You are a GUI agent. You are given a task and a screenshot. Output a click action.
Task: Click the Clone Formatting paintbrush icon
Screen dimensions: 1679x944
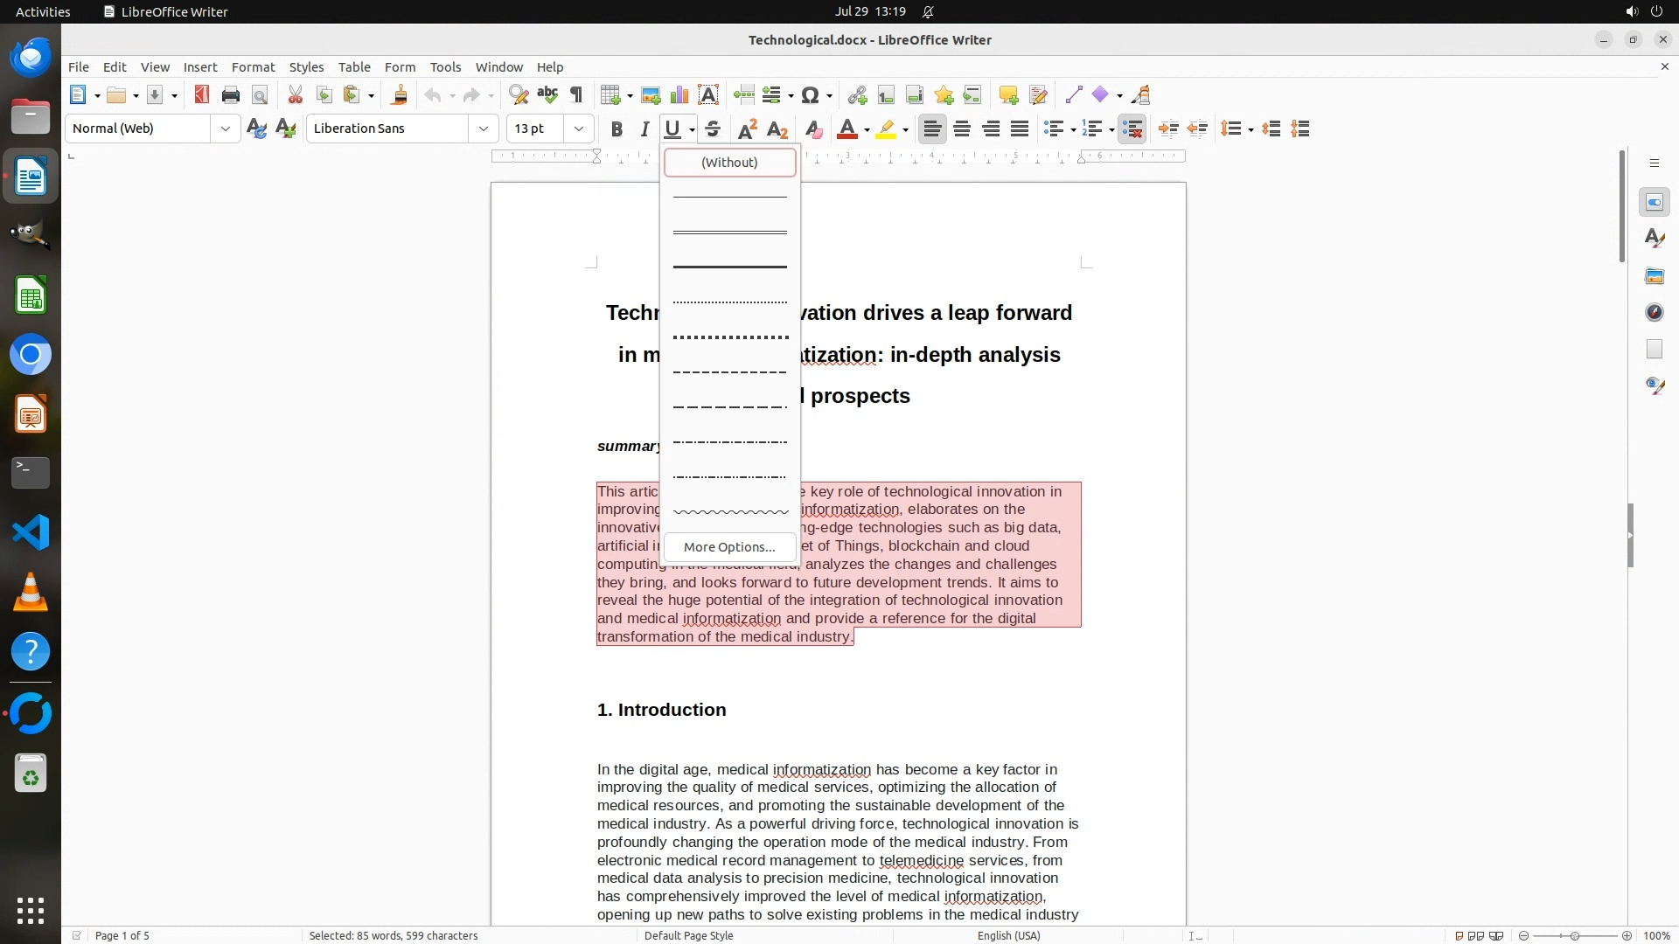tap(400, 95)
